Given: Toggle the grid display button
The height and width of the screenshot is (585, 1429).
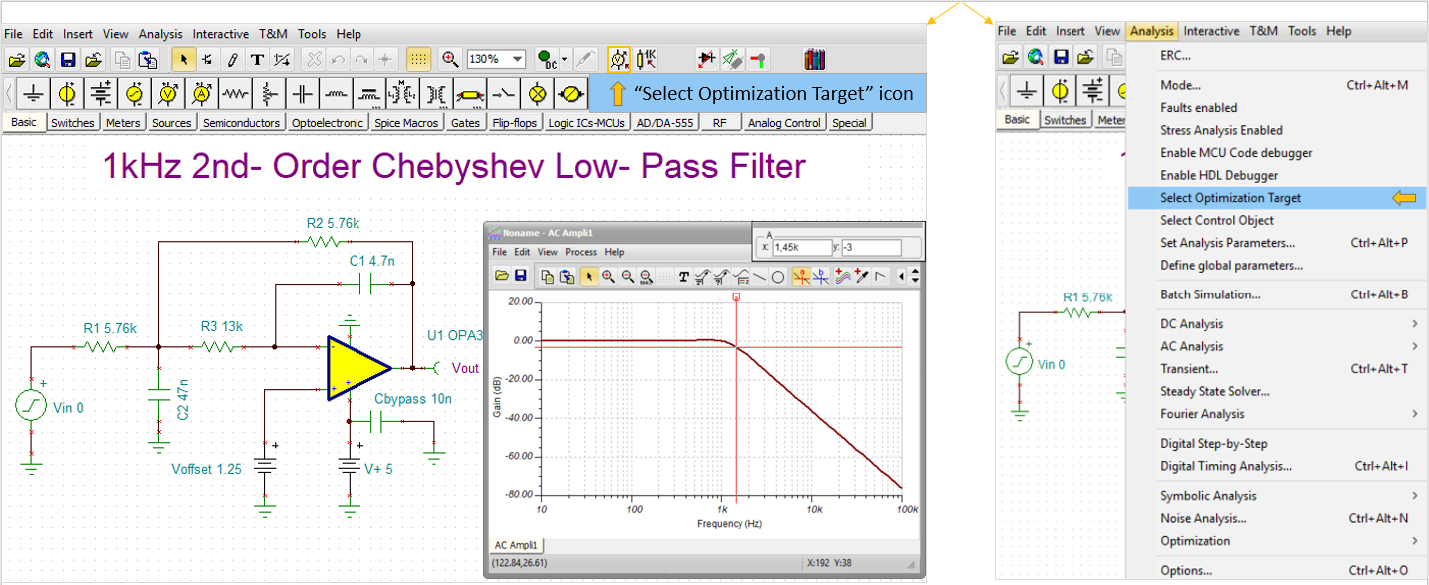Looking at the screenshot, I should pyautogui.click(x=419, y=59).
